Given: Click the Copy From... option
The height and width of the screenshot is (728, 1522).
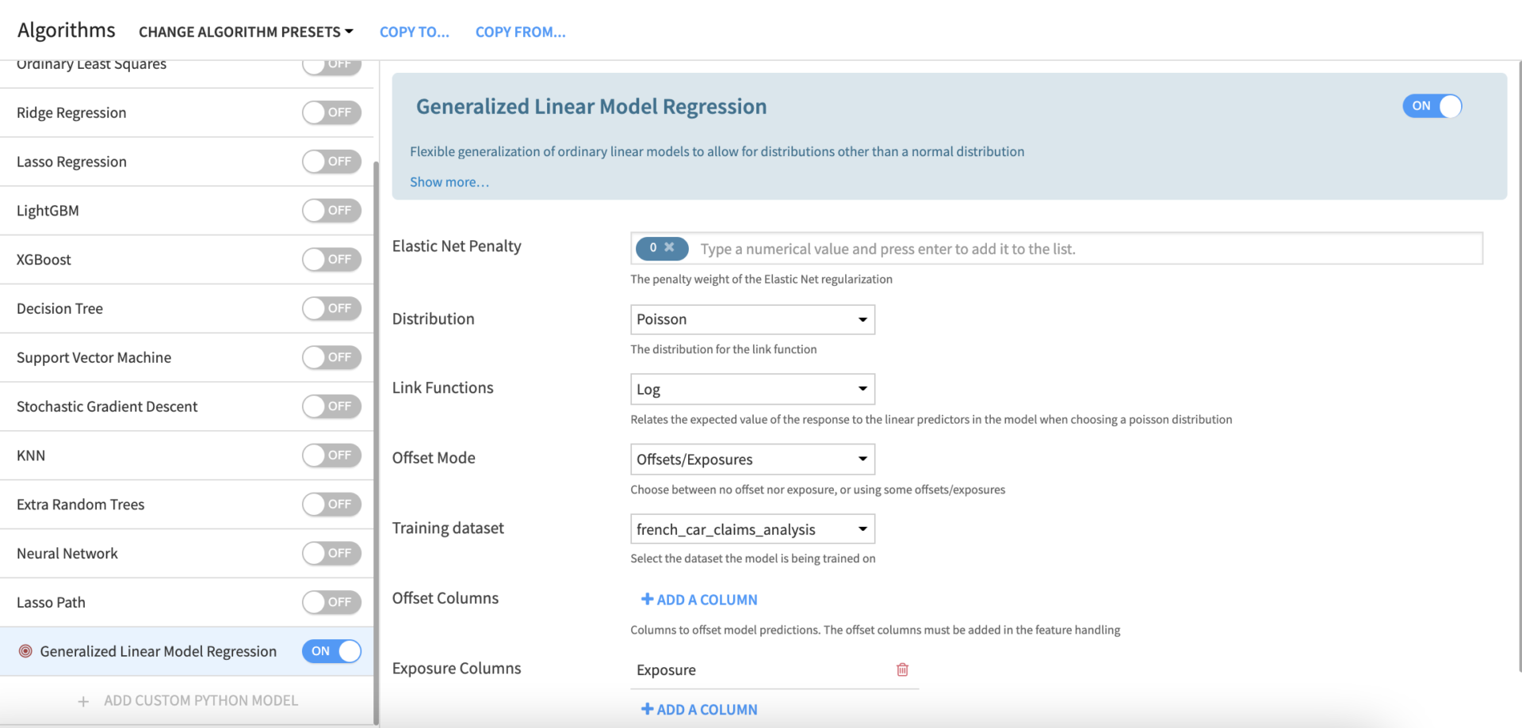Looking at the screenshot, I should point(520,32).
